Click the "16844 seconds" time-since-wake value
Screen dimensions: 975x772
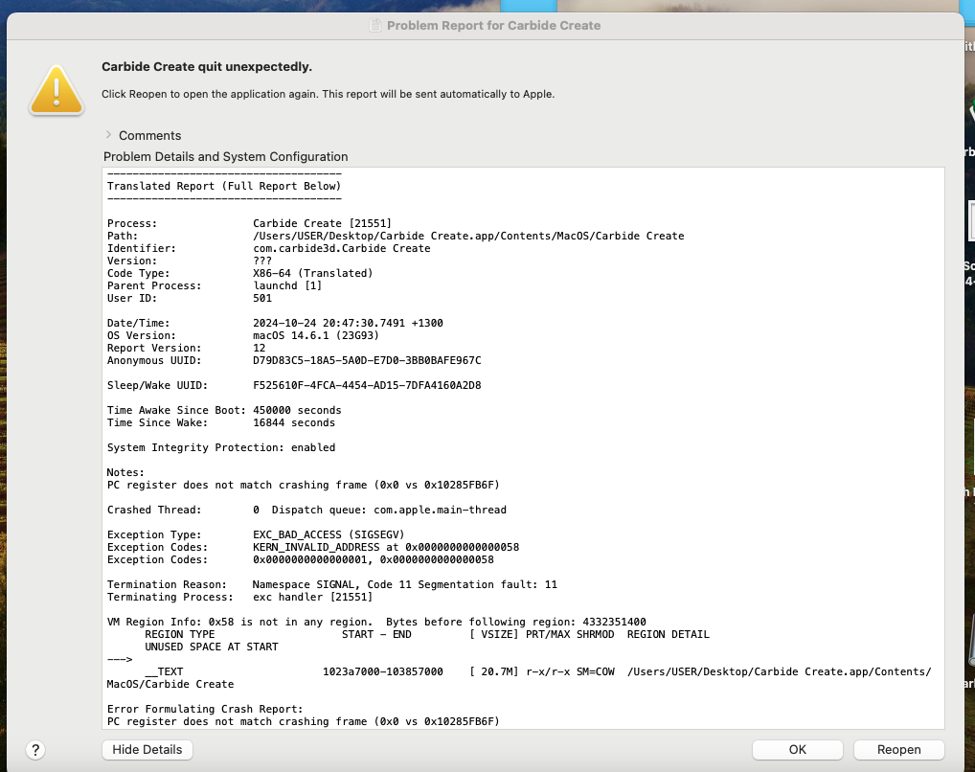click(294, 422)
